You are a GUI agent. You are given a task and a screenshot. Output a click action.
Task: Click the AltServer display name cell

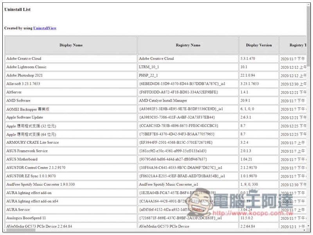tap(71, 92)
